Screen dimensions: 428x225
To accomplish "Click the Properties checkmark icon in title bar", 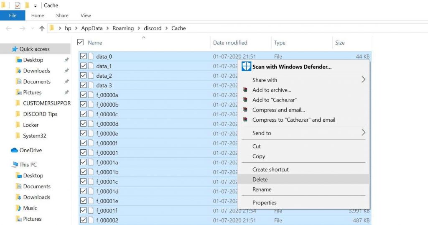I will coord(18,5).
